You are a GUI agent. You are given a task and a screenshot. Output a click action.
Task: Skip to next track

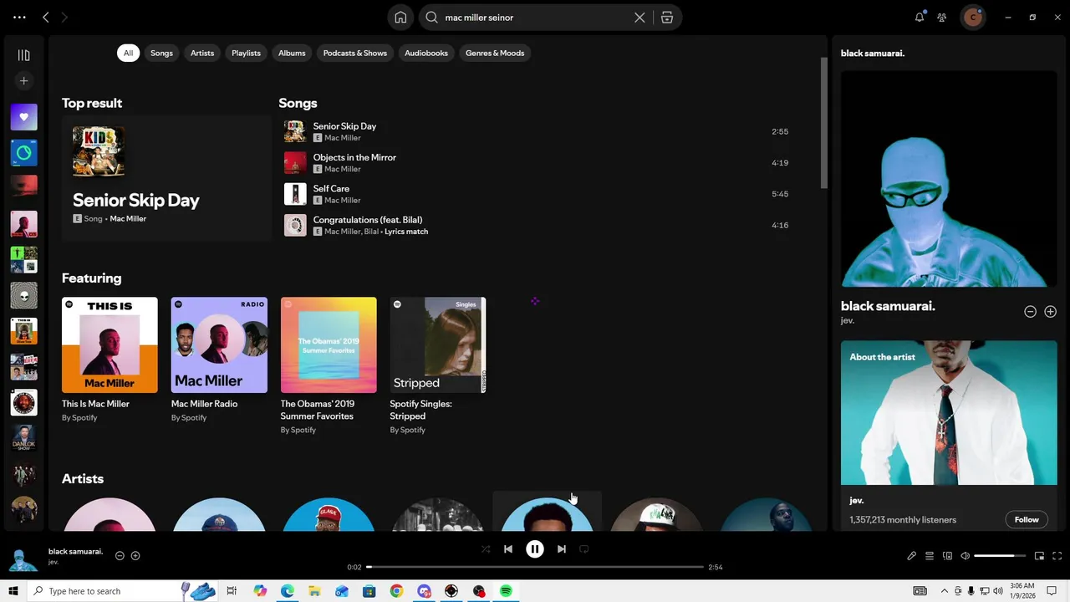click(x=562, y=549)
